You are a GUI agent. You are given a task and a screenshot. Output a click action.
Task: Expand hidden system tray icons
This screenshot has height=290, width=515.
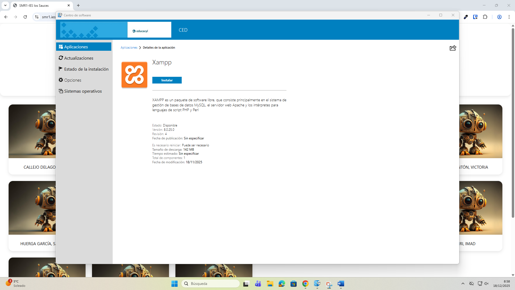(x=463, y=284)
